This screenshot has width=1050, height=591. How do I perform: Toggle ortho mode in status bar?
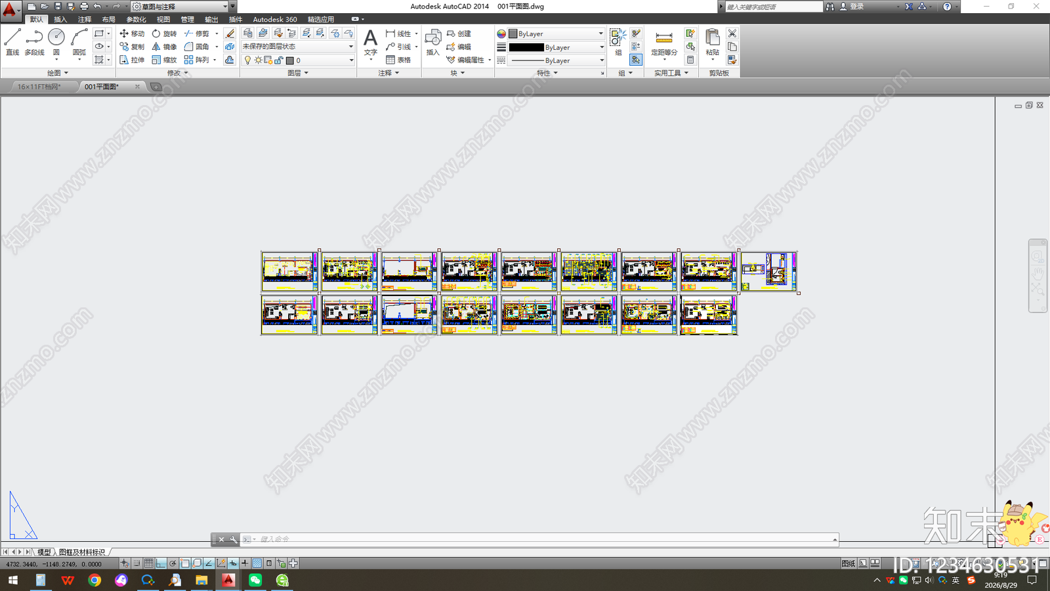(x=161, y=563)
